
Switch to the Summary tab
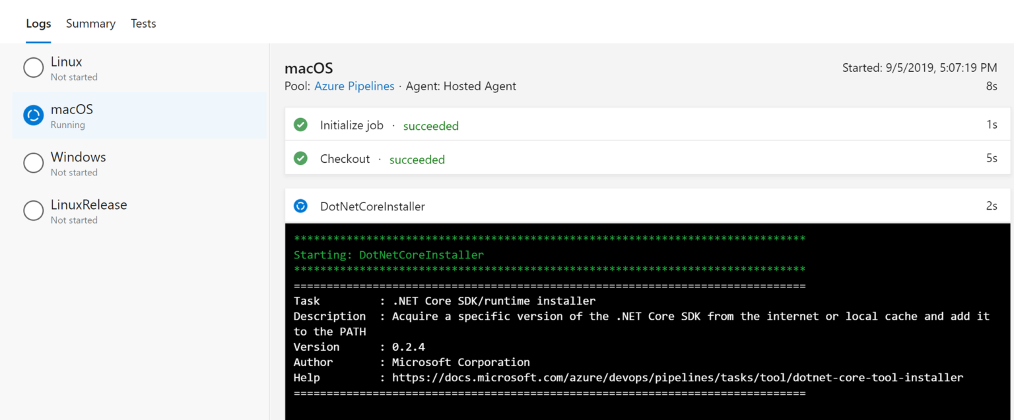[x=90, y=23]
